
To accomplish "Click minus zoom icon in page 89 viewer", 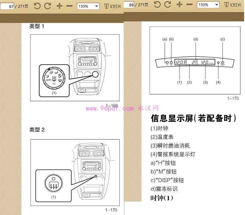I will click(x=190, y=4).
